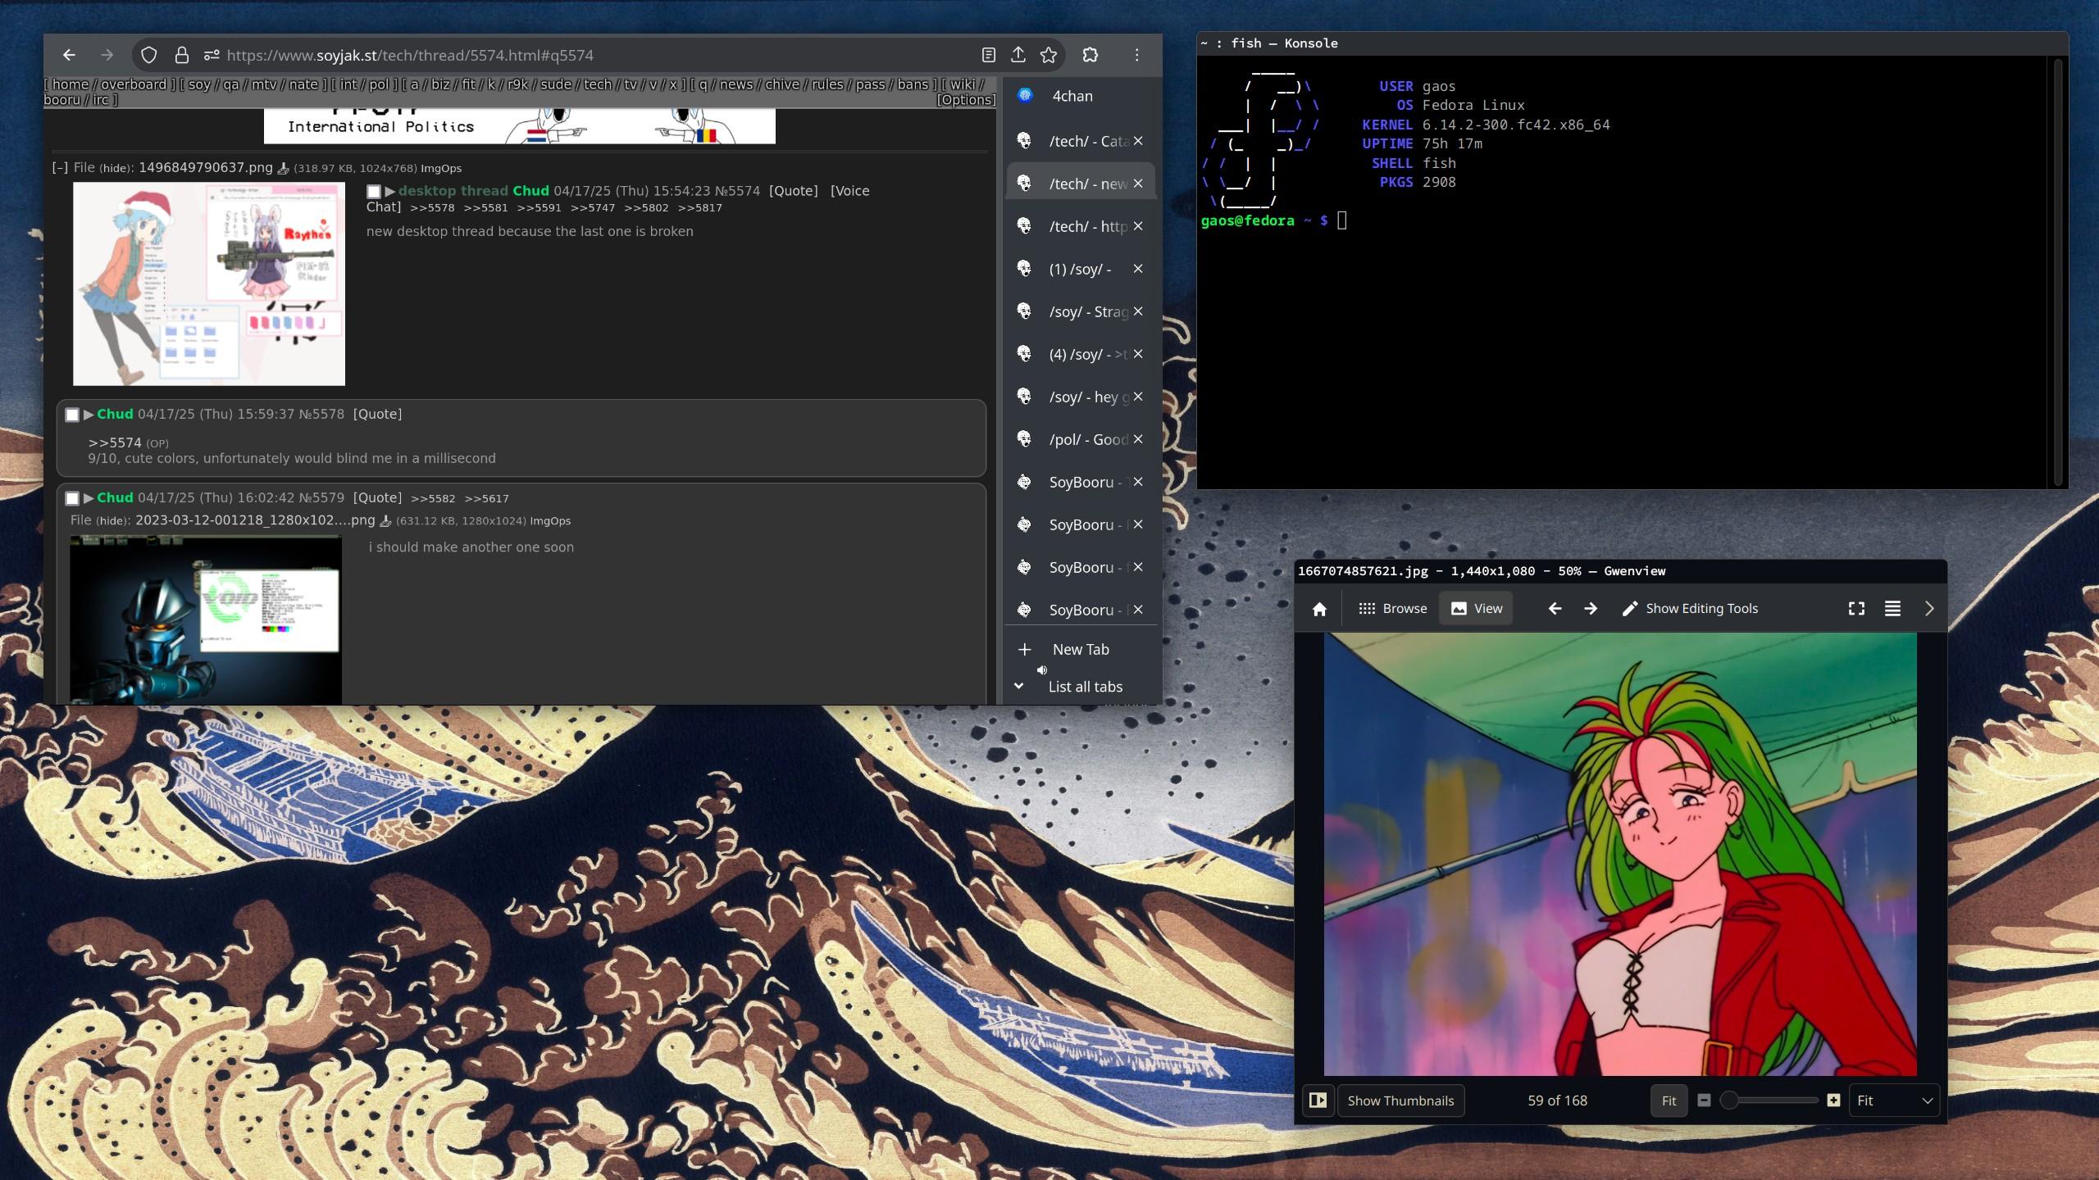
Task: Switch to Browse mode in Gwenview
Action: coord(1392,609)
